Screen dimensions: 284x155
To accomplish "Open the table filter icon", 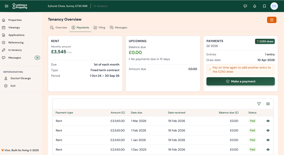I will pos(259,104).
